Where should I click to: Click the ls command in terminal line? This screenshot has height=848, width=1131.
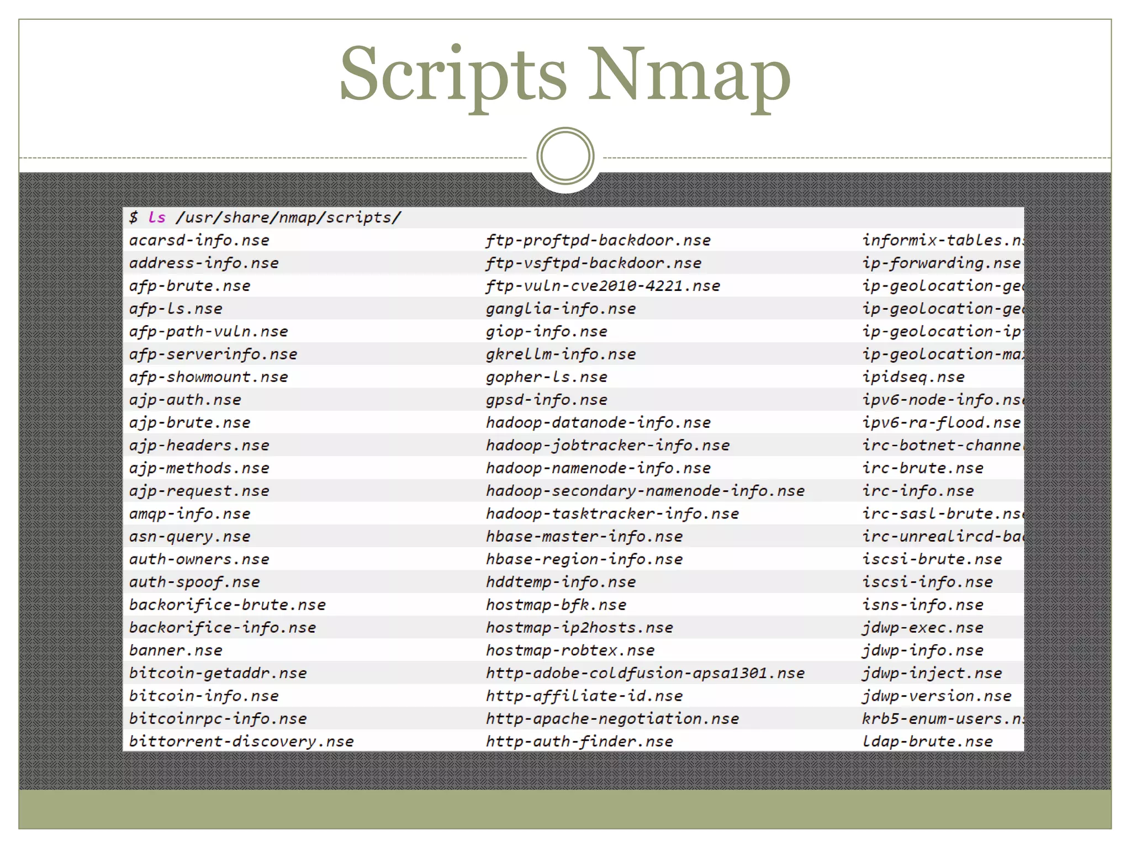157,218
